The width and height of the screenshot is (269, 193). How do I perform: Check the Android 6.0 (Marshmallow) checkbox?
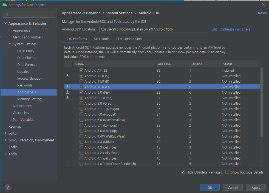point(81,120)
